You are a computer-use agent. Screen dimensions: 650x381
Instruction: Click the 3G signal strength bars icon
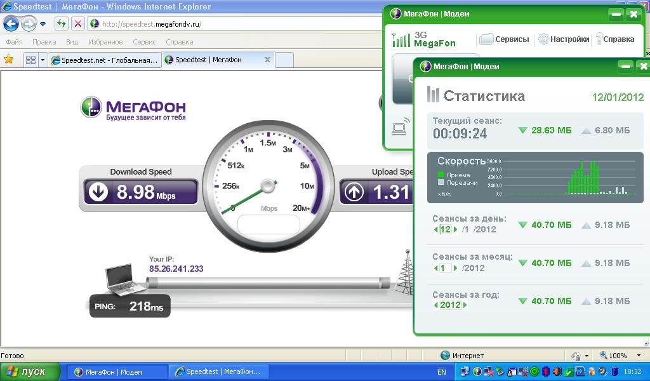[401, 40]
